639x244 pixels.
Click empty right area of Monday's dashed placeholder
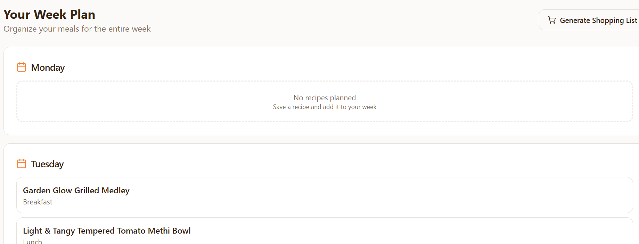click(x=539, y=101)
